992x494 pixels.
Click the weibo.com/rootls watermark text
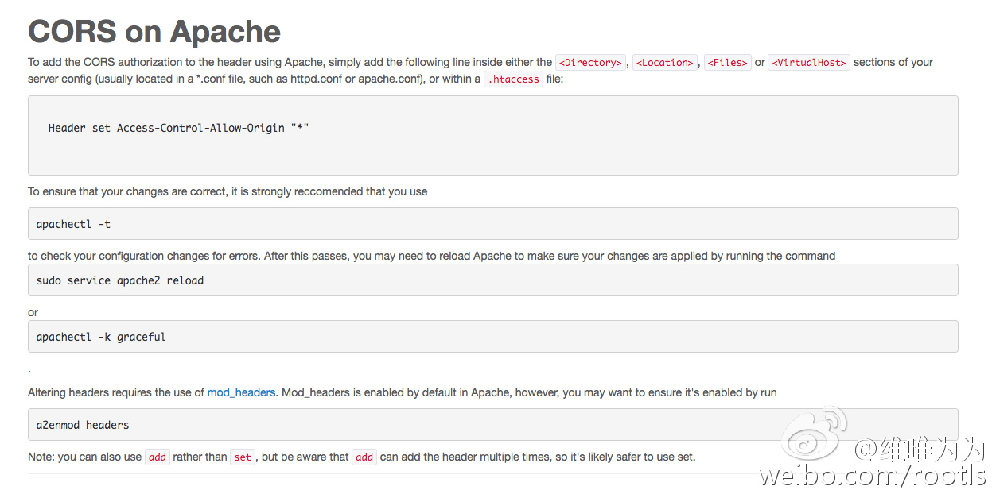click(872, 476)
